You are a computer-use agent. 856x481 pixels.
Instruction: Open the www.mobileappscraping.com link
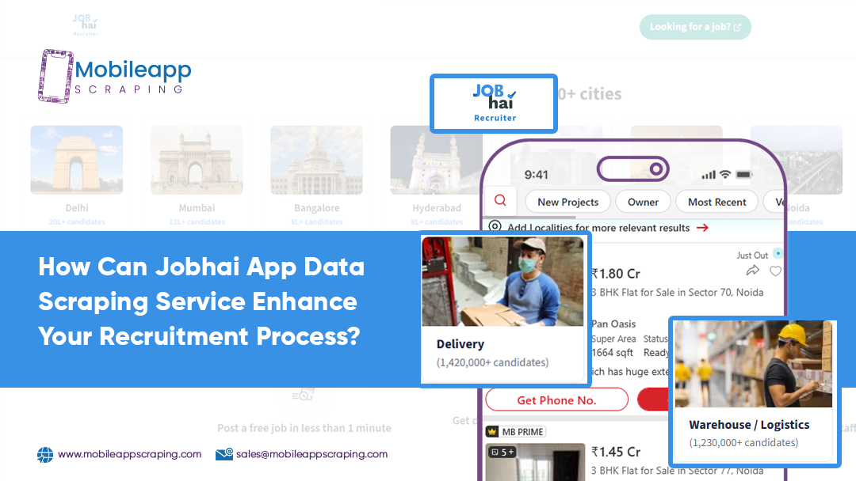pyautogui.click(x=129, y=454)
